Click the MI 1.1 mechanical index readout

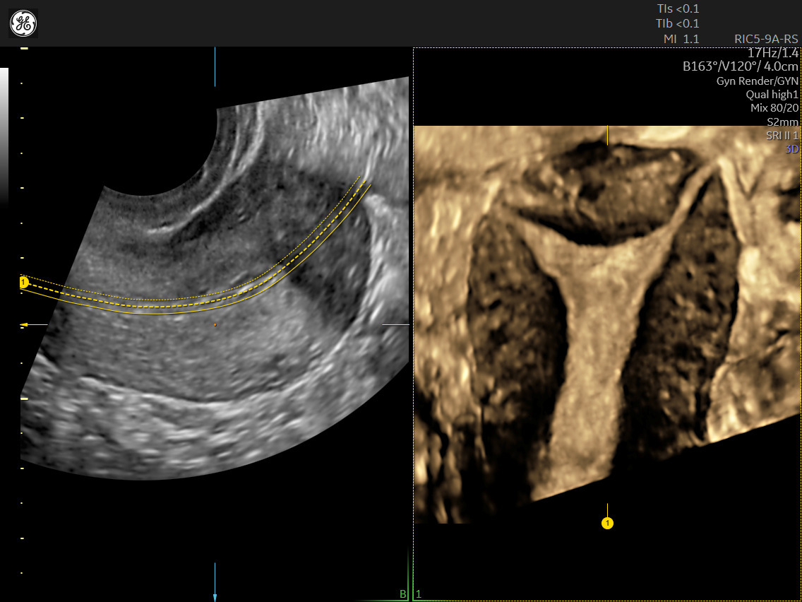click(679, 40)
